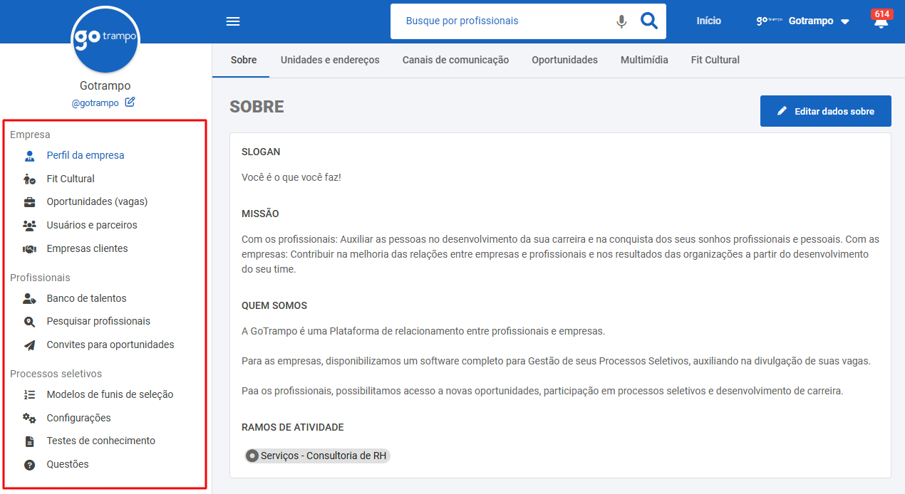Viewport: 905px width, 494px height.
Task: Click the RAMOS DE ATIVIDADE heading
Action: click(x=293, y=427)
